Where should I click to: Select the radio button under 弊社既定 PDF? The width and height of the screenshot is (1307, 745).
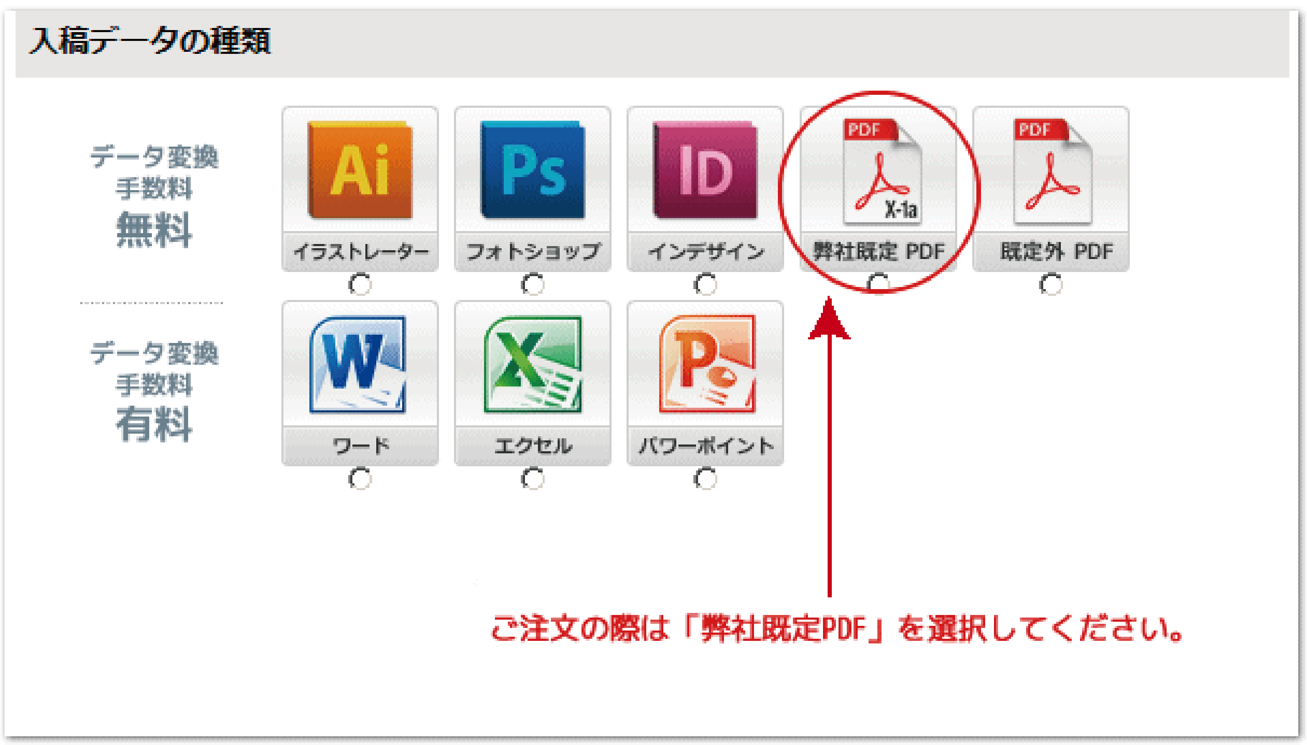878,284
